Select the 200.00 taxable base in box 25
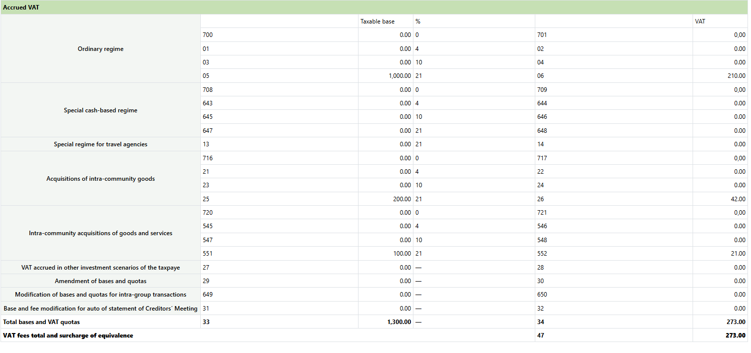 [x=402, y=199]
